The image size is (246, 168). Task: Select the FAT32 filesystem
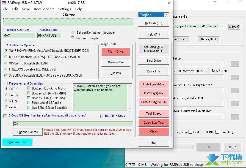click(x=6, y=95)
